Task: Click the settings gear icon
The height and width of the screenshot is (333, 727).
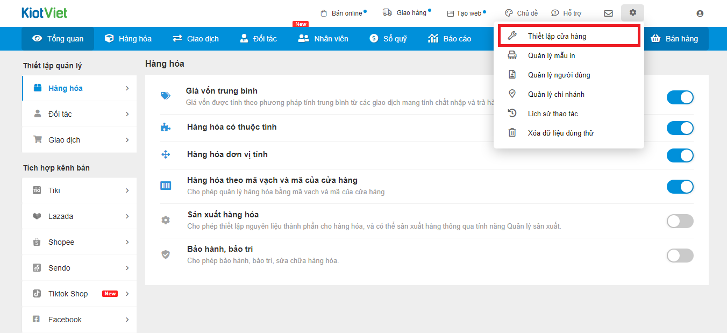Action: pyautogui.click(x=632, y=13)
